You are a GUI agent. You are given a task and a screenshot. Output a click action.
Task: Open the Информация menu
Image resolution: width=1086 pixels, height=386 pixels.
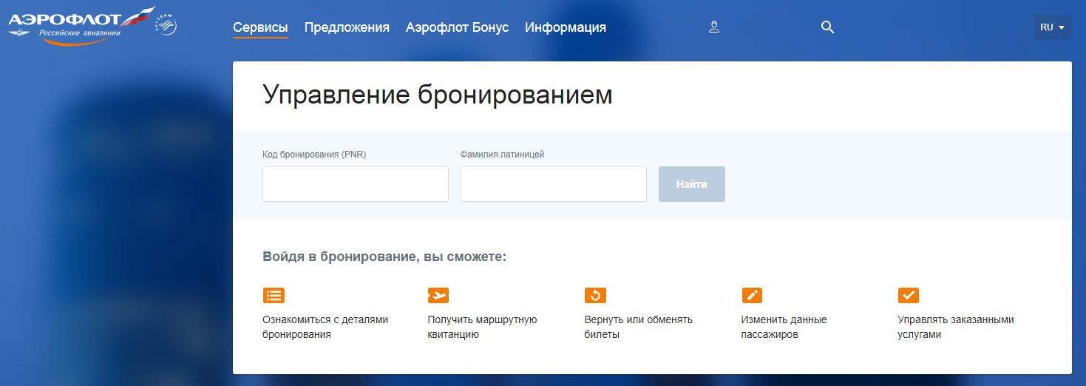[565, 27]
